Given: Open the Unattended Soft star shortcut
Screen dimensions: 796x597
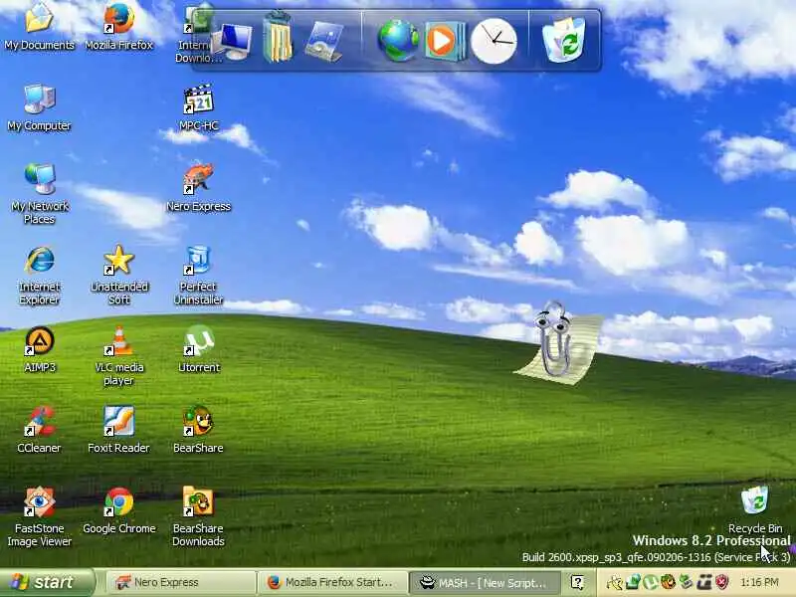Looking at the screenshot, I should coord(118,276).
